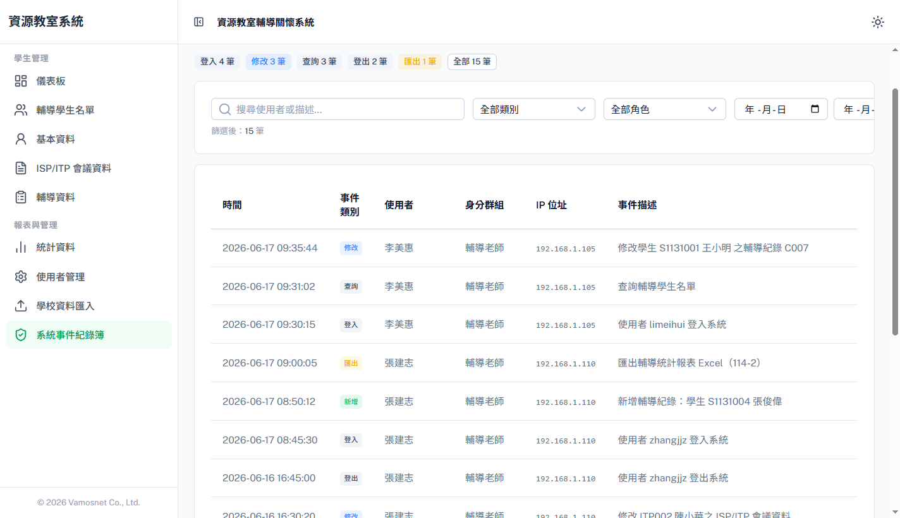This screenshot has width=900, height=518.
Task: Filter by the 登出 2 筆 chip
Action: 370,62
